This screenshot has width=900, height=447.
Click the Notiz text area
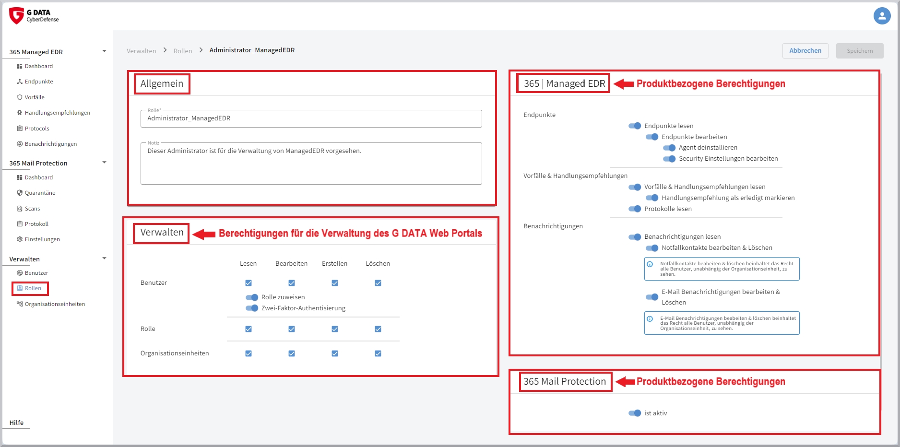pyautogui.click(x=311, y=164)
